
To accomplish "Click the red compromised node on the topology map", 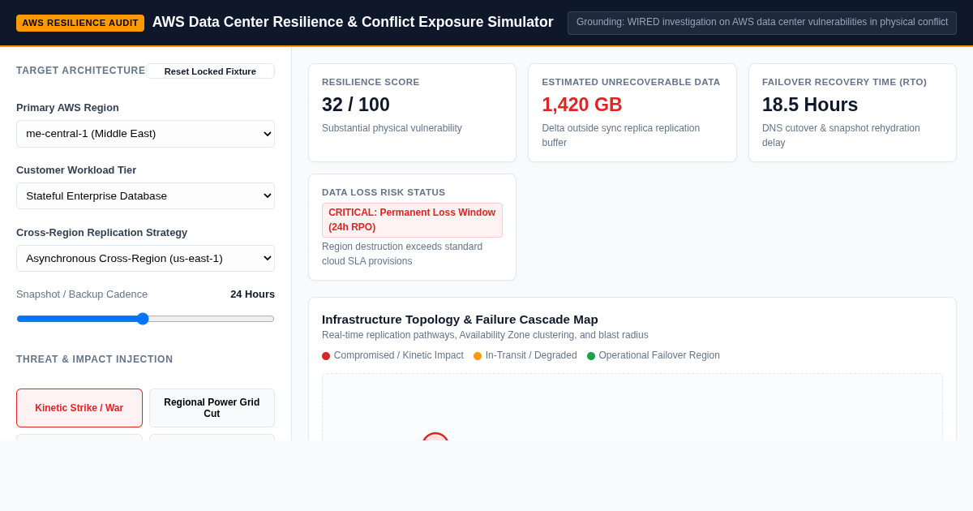I will coord(435,437).
